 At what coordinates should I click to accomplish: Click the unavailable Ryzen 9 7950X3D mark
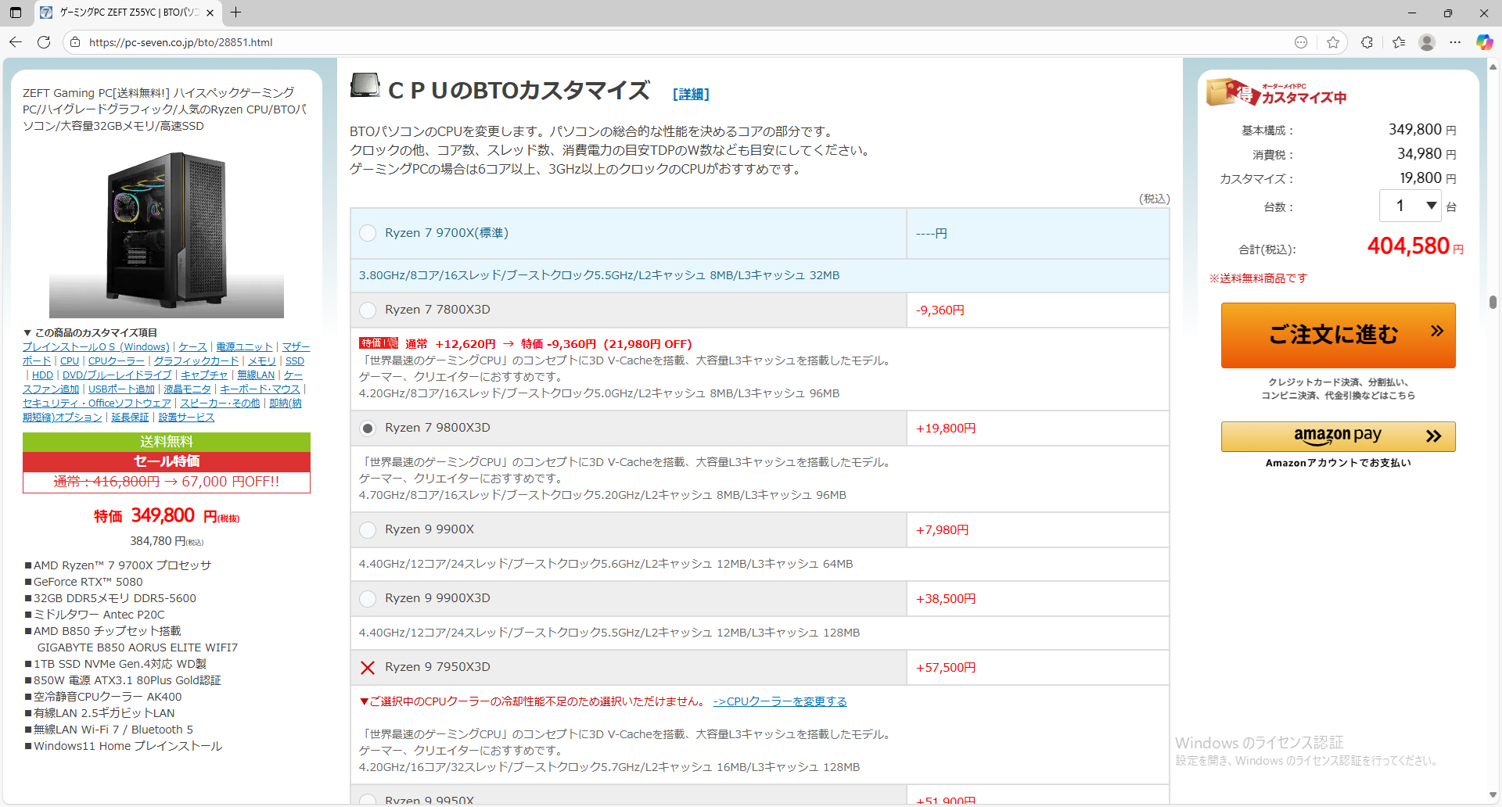click(x=368, y=667)
